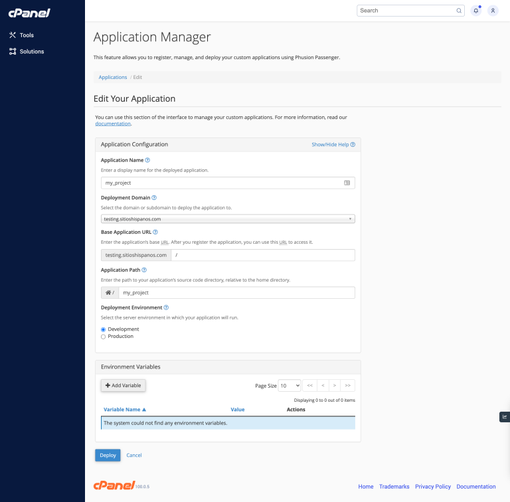
Task: Click the 'testing.sitioshispanos.com' URL prefix label
Action: coord(136,255)
